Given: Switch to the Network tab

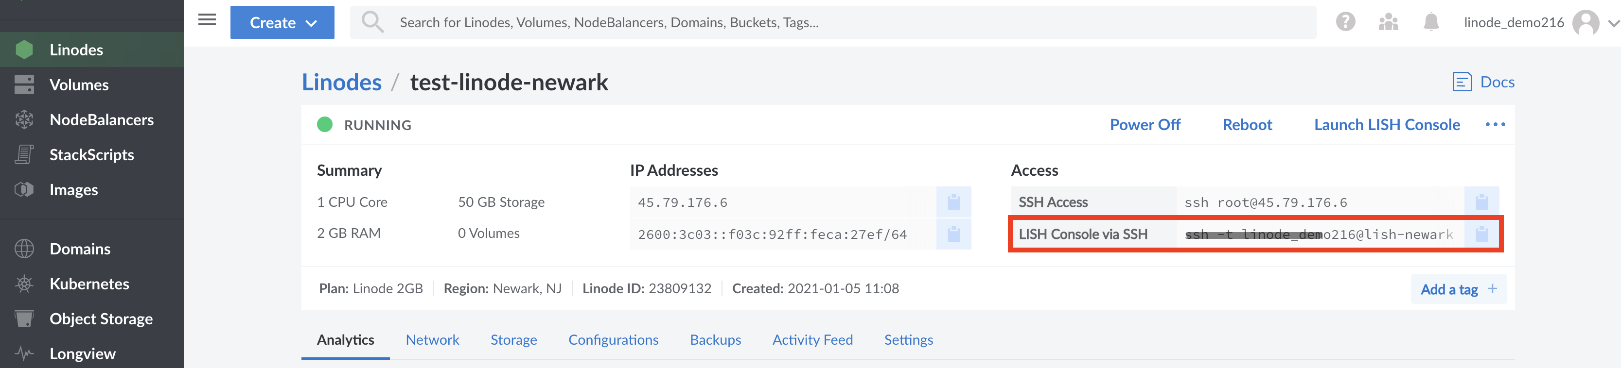Looking at the screenshot, I should pos(432,340).
